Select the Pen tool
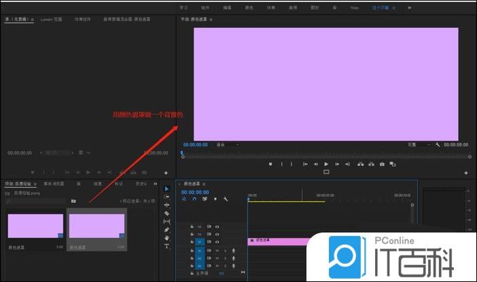Viewport: 477px width, 282px height. click(166, 230)
